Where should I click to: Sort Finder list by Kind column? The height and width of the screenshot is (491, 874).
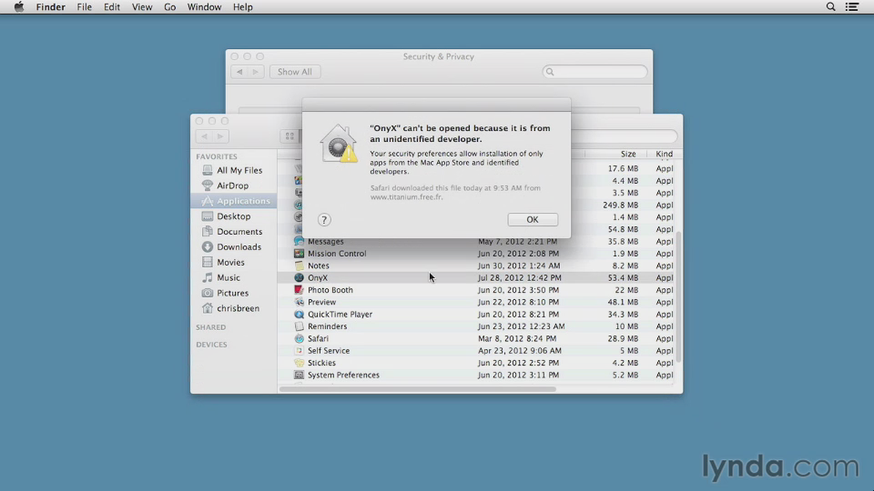click(x=664, y=154)
